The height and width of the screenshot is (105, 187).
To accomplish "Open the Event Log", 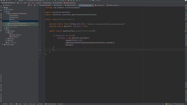I will [x=169, y=104].
